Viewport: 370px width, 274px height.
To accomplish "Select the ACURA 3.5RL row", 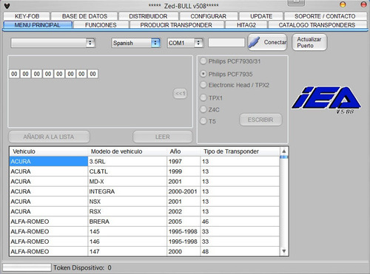I will pyautogui.click(x=144, y=162).
